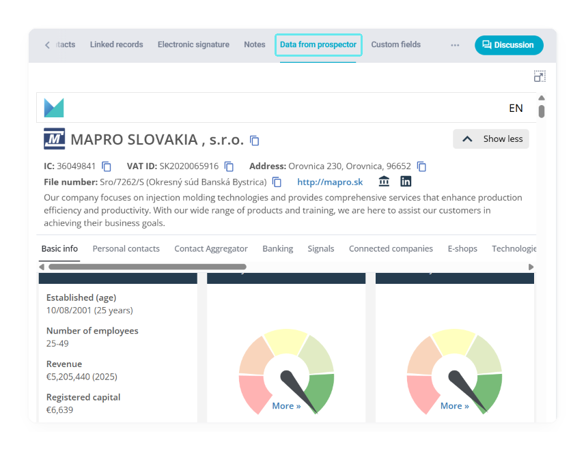Click the vertical scrollbar thumb

pos(542,111)
